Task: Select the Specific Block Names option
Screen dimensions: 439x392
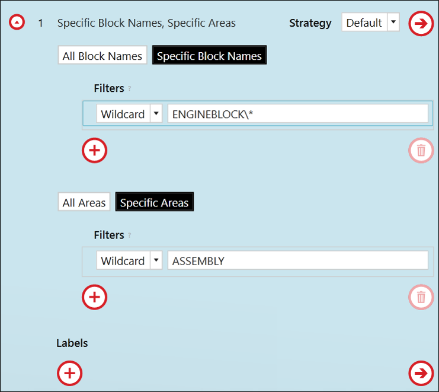Action: pyautogui.click(x=209, y=56)
